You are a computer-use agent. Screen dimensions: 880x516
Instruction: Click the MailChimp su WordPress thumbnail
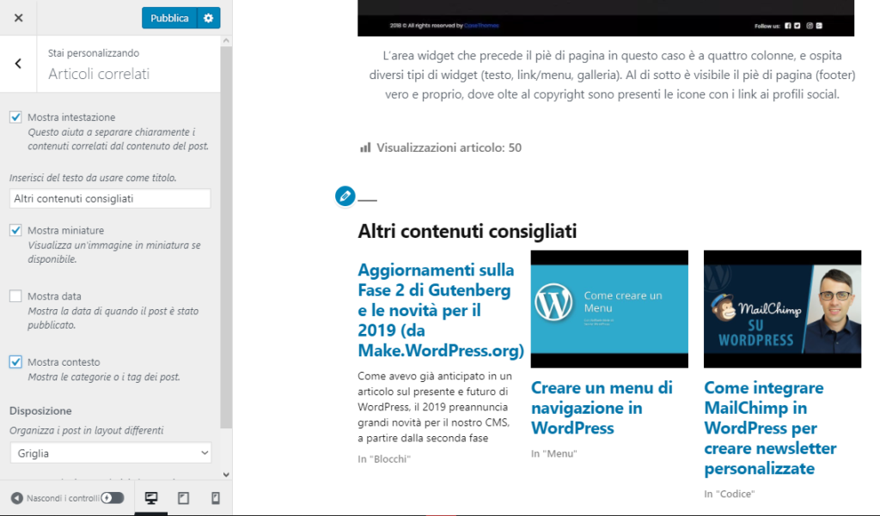coord(782,309)
